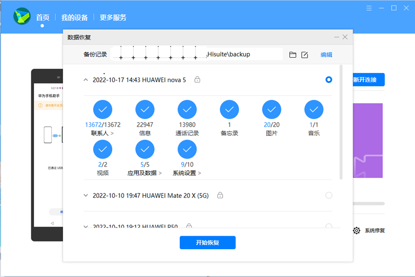Click the Edit (编辑) link
415x277 pixels.
(x=326, y=55)
